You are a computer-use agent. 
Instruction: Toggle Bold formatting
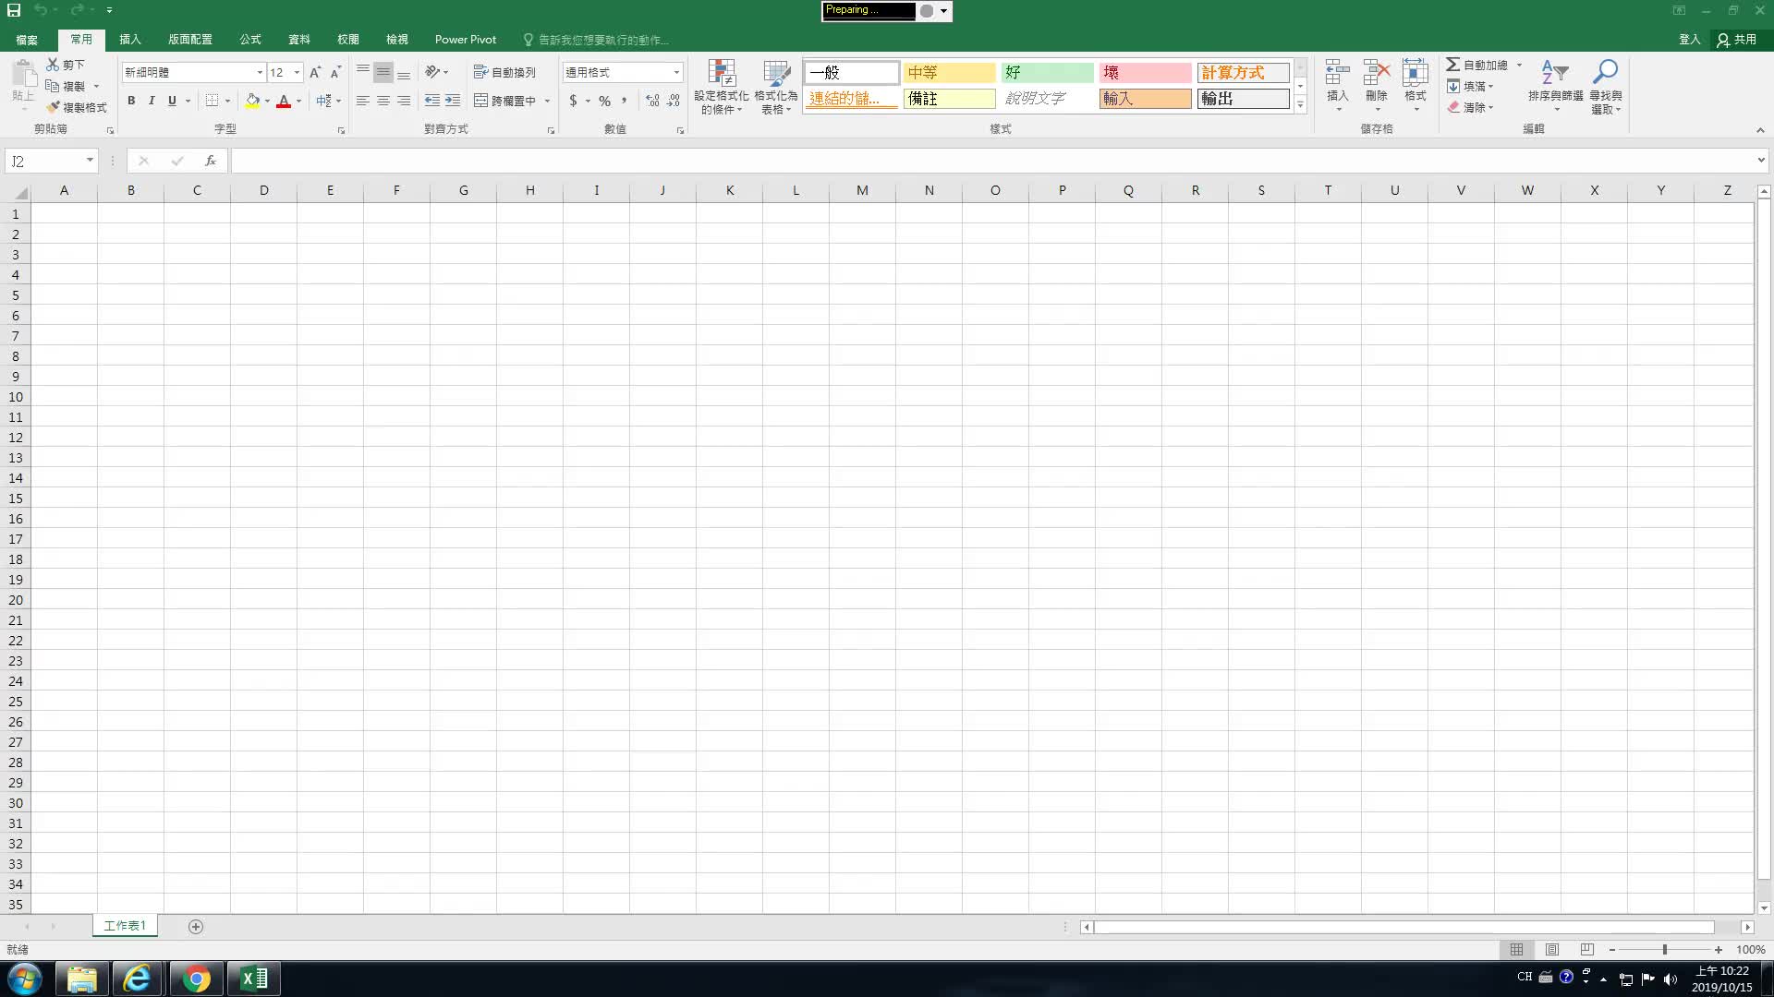coord(131,101)
